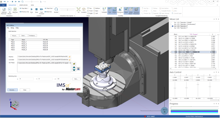This screenshot has width=220, height=118.
Task: Move ISO file up with the up arrow
Action: (x=74, y=67)
